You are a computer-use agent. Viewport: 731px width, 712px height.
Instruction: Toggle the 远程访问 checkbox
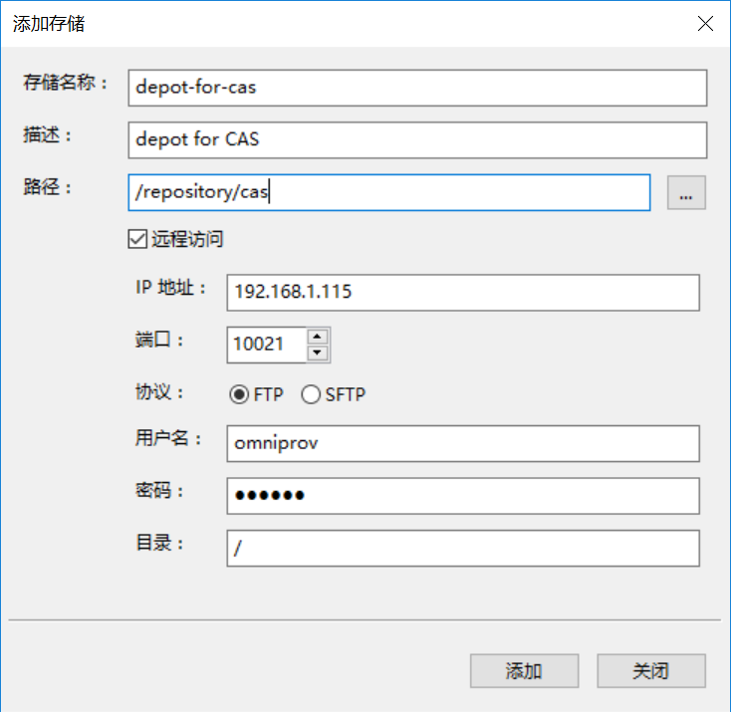tap(136, 239)
